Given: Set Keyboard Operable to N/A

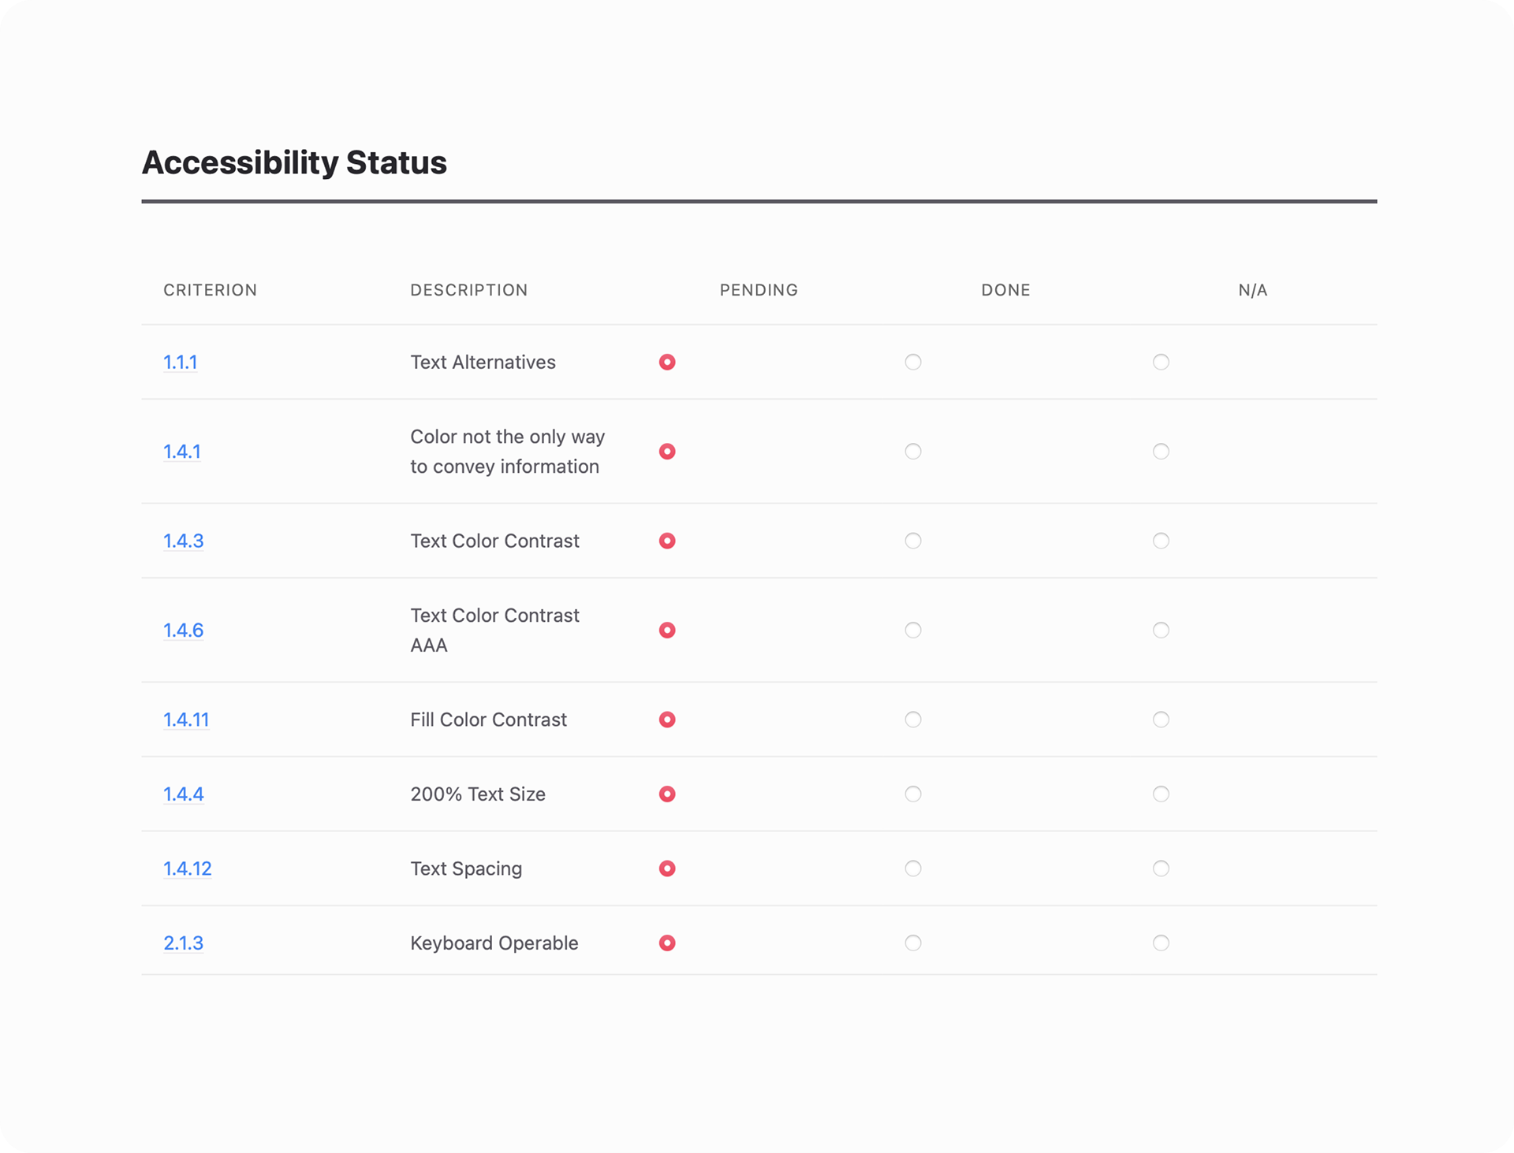Looking at the screenshot, I should click(1161, 943).
